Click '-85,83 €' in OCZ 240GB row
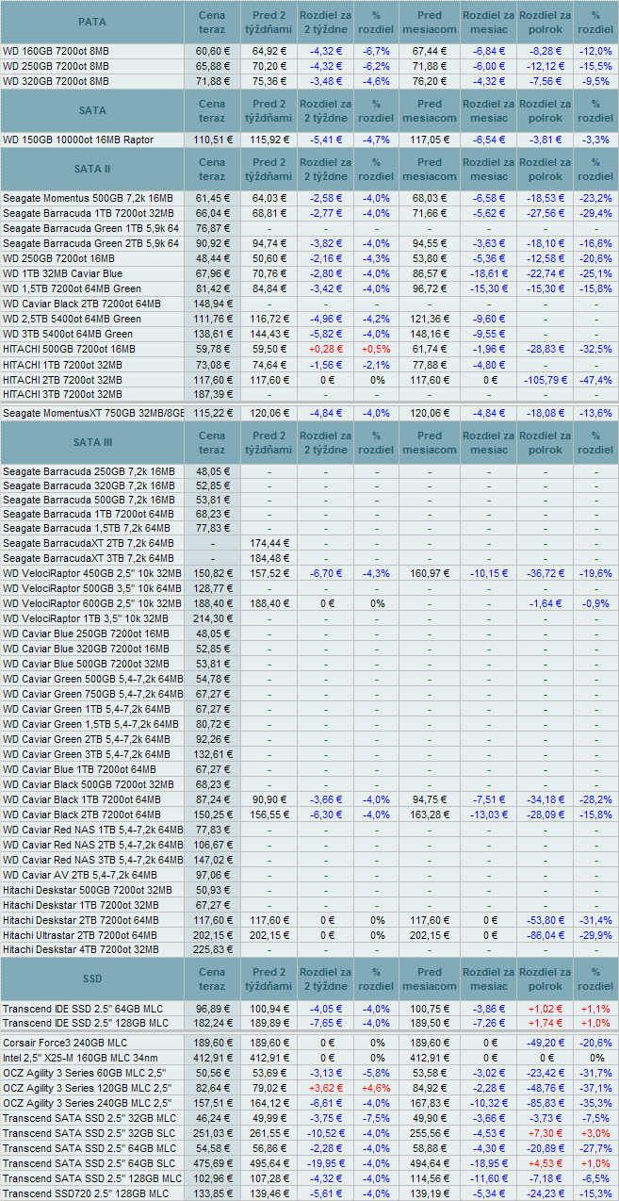This screenshot has height=1201, width=619. (x=546, y=1103)
